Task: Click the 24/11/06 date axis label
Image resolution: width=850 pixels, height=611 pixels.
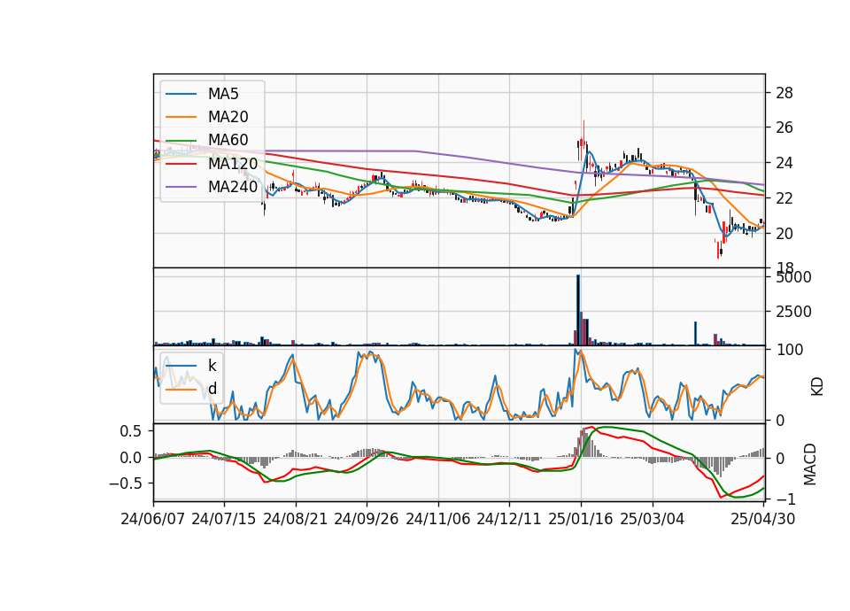Action: click(x=438, y=519)
